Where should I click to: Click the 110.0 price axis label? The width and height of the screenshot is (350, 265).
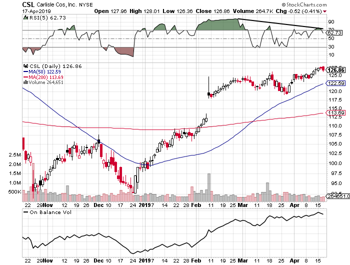click(335, 126)
